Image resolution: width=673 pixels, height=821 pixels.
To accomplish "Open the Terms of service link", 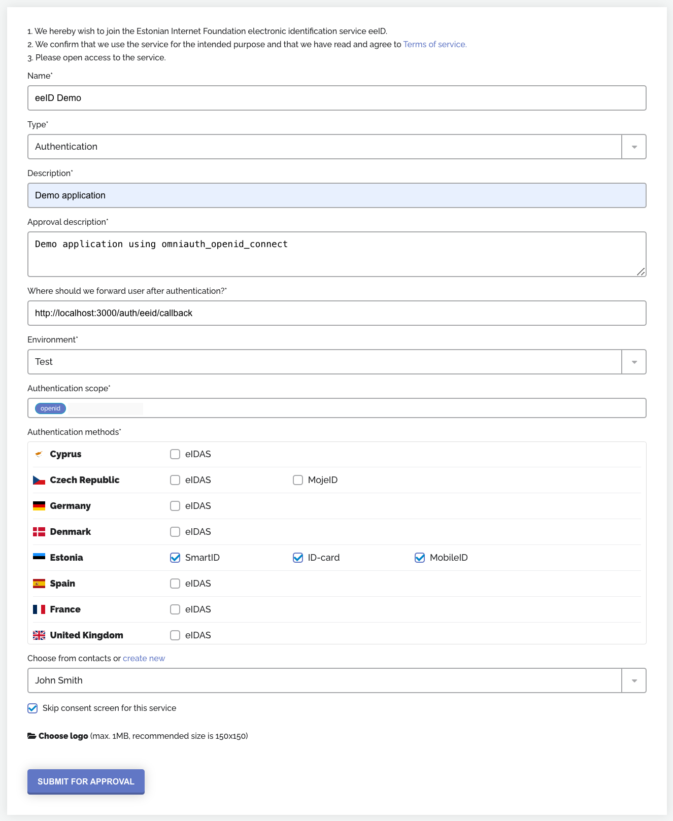I will (435, 44).
